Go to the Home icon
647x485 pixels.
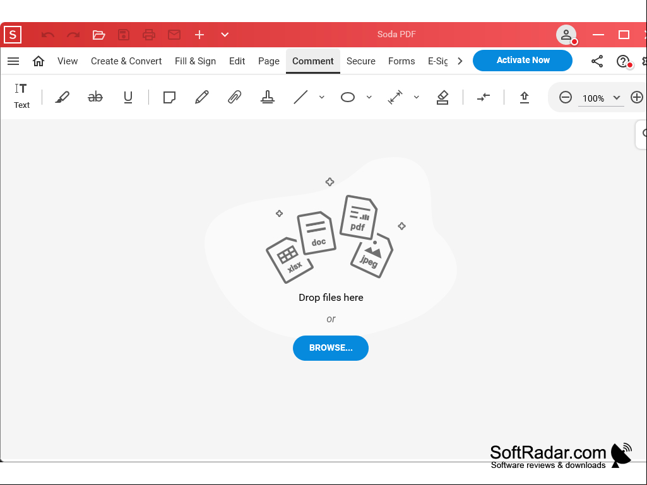pos(39,61)
